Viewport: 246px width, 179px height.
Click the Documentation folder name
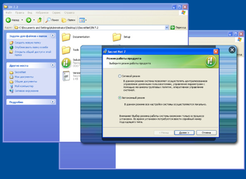coord(81,37)
